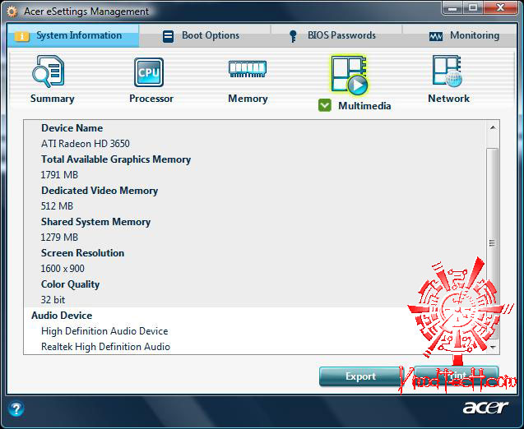Click the '1279 MB' shared memory value
The image size is (524, 429).
[x=59, y=237]
